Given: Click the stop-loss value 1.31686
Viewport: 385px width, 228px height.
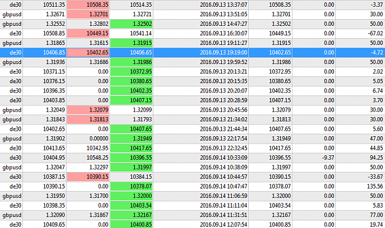Looking at the screenshot, I should click(x=99, y=62).
